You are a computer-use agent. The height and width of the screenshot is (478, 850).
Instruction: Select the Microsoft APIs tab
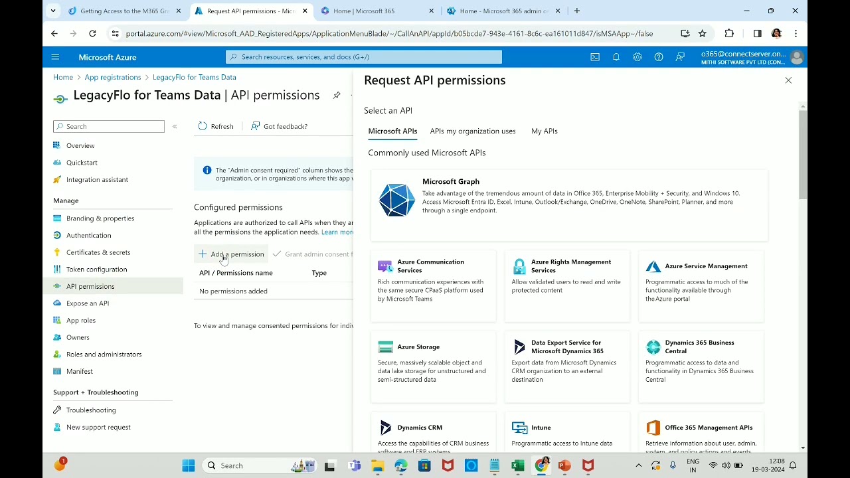tap(392, 131)
